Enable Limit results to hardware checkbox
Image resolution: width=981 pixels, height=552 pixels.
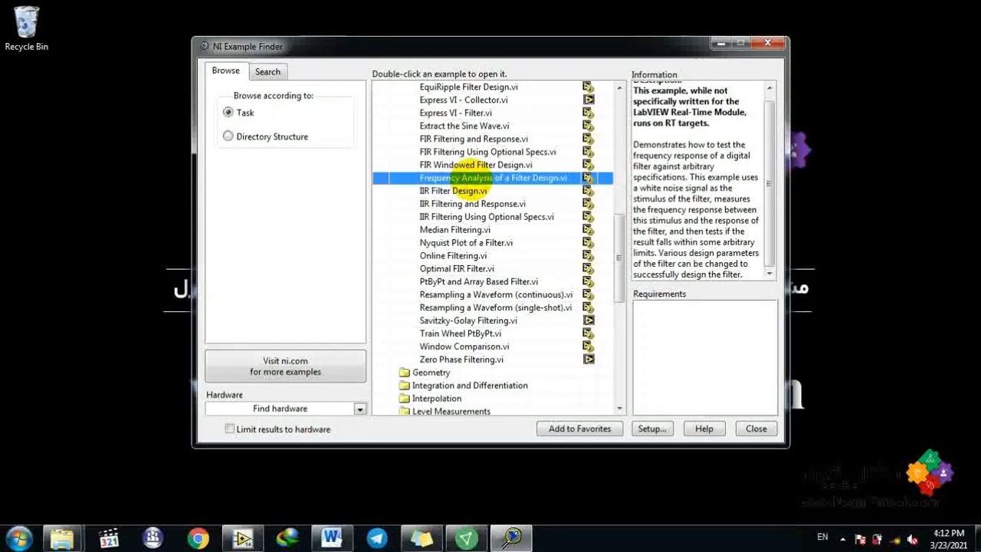point(230,429)
